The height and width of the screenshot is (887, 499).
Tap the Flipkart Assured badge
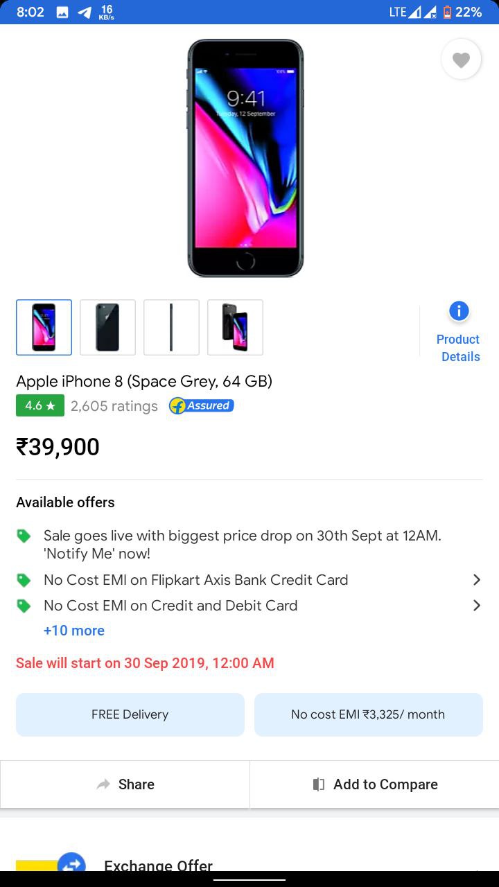click(202, 406)
